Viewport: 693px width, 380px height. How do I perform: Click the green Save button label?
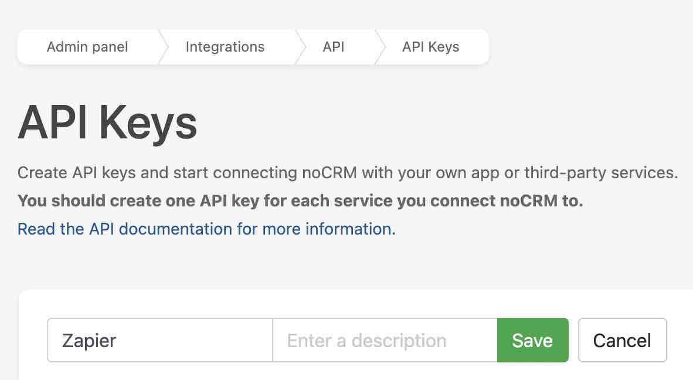coord(532,340)
